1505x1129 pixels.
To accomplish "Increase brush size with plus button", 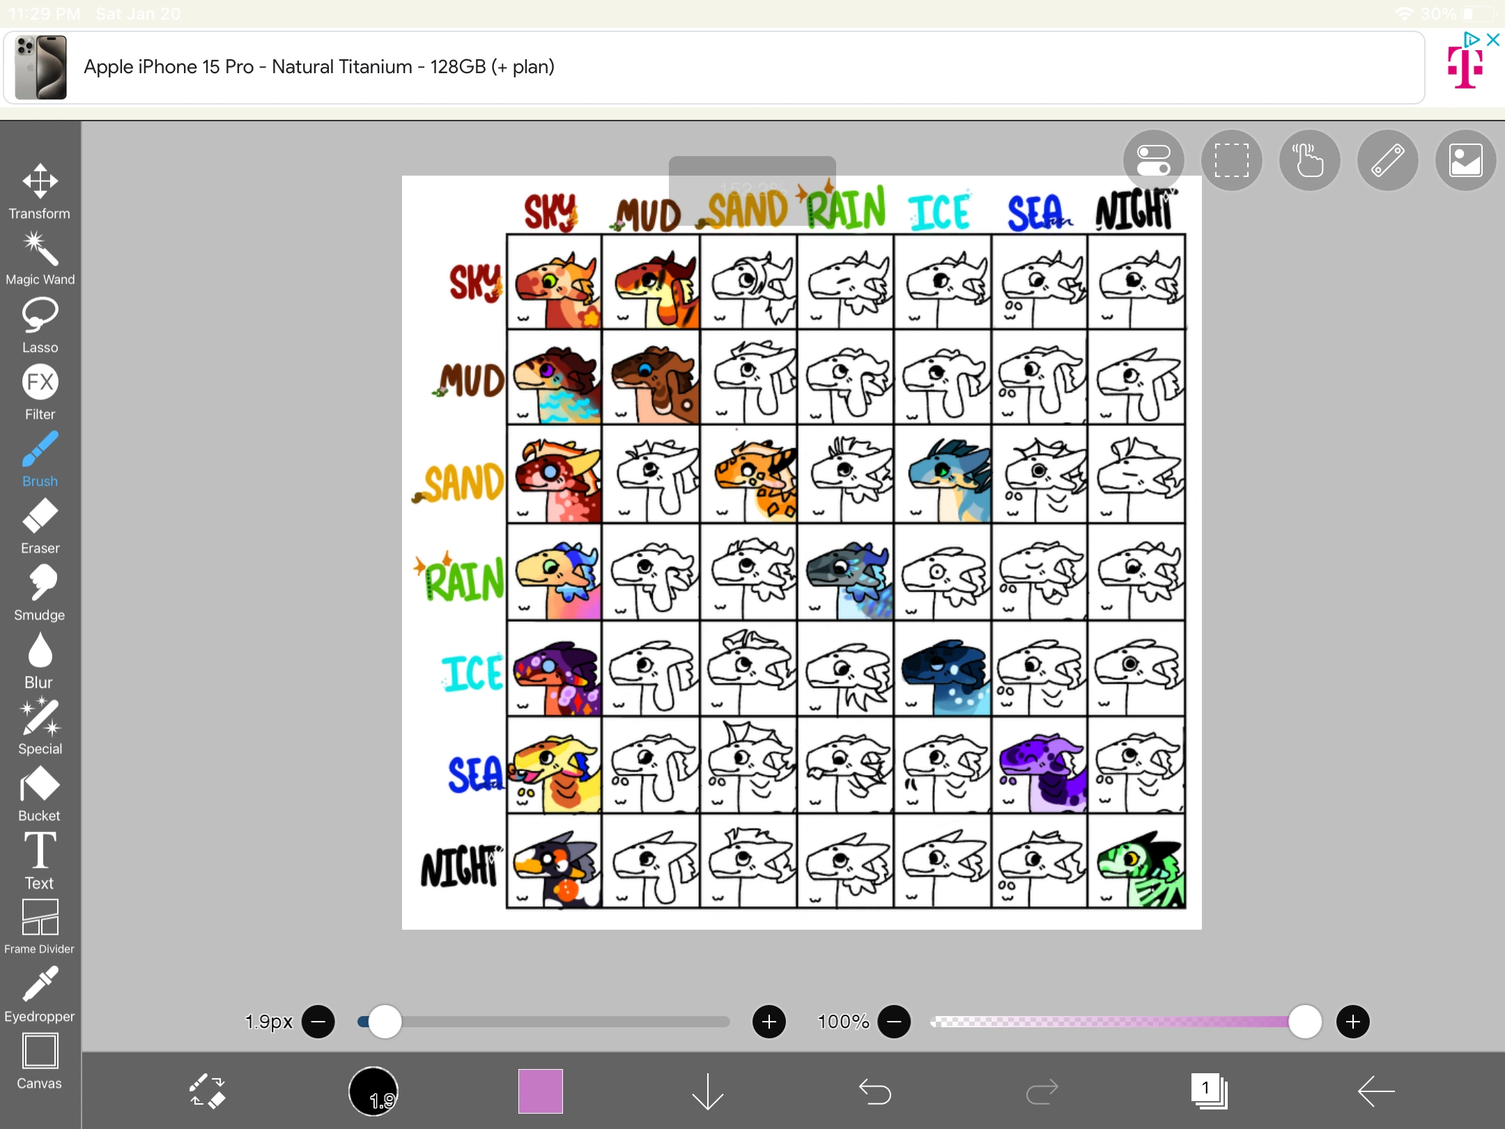I will pyautogui.click(x=769, y=1022).
